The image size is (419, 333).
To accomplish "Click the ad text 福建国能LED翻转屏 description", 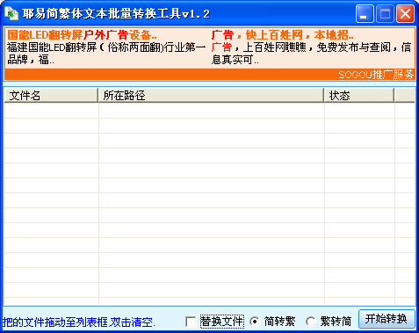I will (x=106, y=54).
